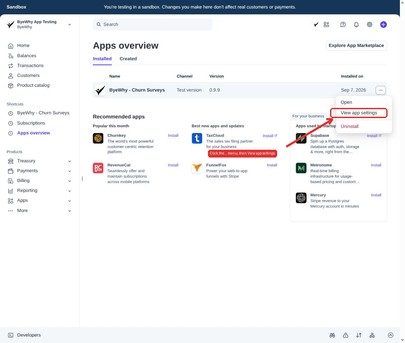Click the ByeWhy - Churn Surveys app name in table
The height and width of the screenshot is (343, 405).
tap(137, 90)
